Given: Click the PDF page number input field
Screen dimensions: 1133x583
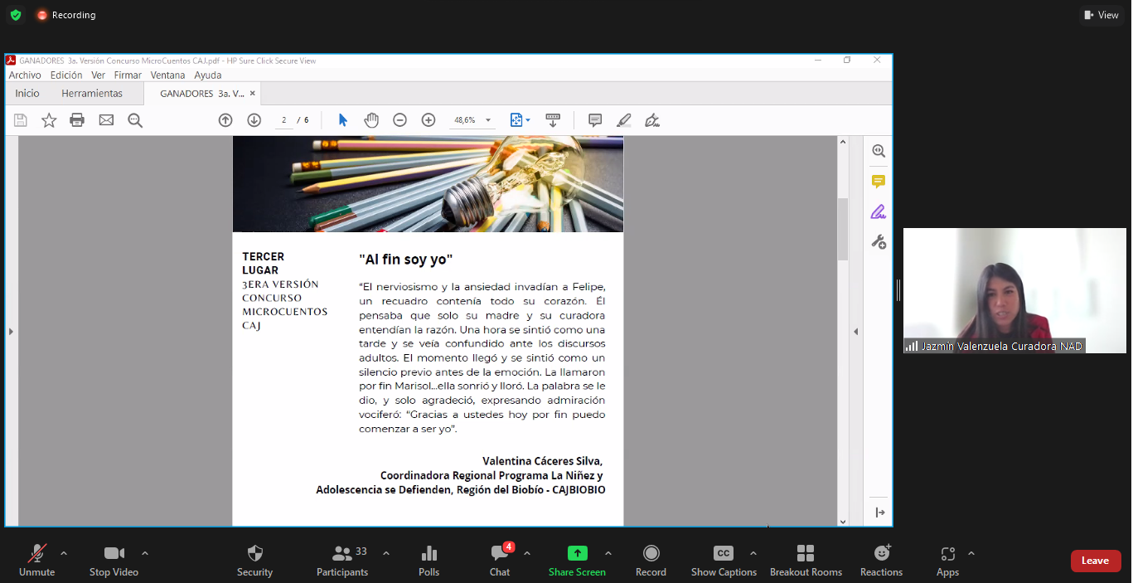Looking at the screenshot, I should 284,120.
